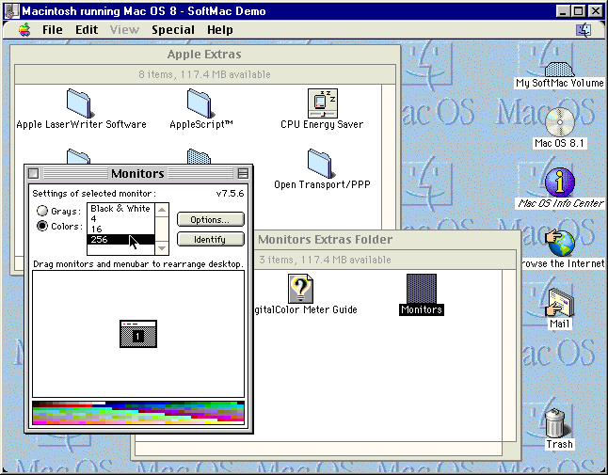The height and width of the screenshot is (475, 608).
Task: Click the '3 items, 117.4 MB available' text
Action: 325,260
